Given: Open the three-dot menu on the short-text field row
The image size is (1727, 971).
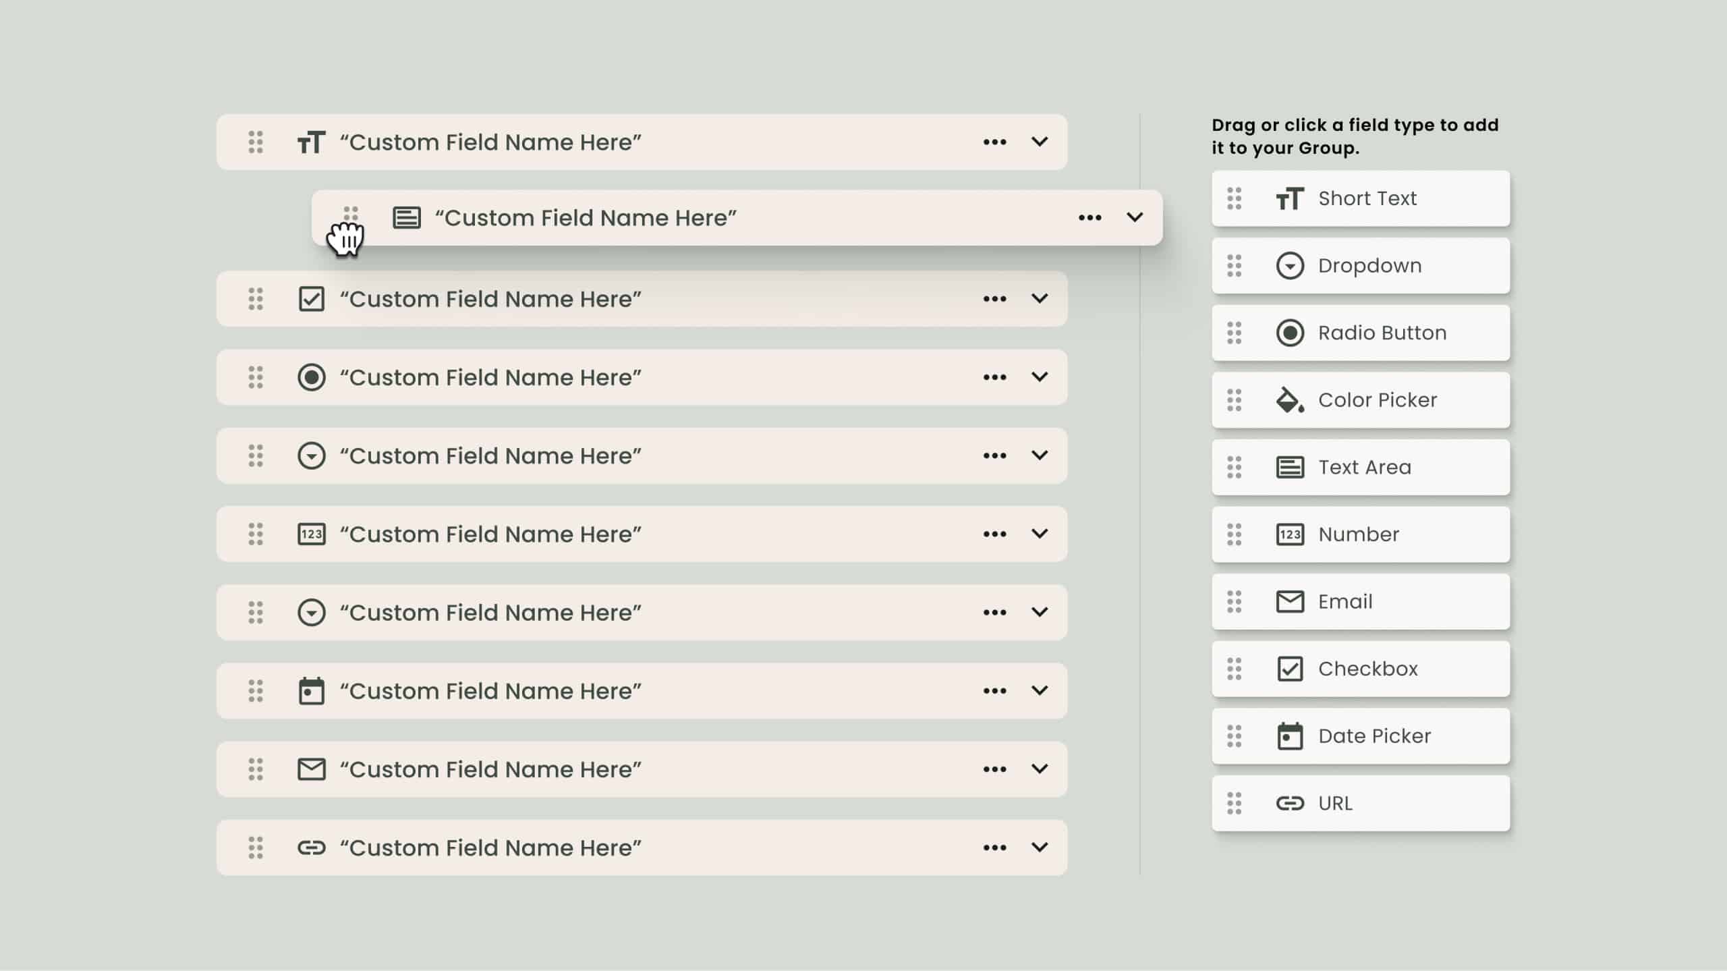Looking at the screenshot, I should (x=994, y=142).
